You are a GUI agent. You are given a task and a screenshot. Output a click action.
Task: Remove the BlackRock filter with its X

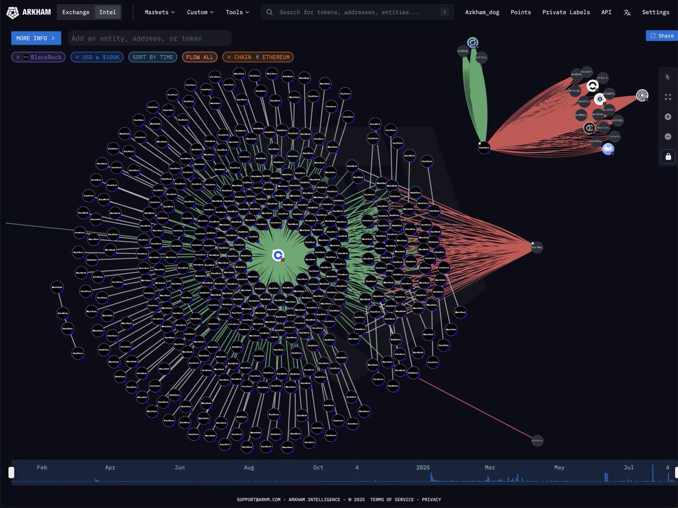[x=18, y=57]
